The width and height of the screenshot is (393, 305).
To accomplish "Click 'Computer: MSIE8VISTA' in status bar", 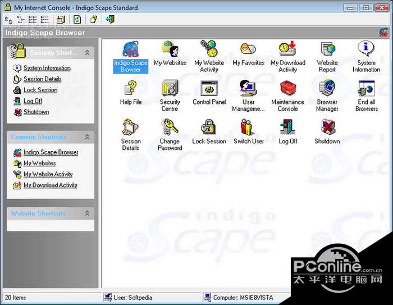I will point(243,298).
